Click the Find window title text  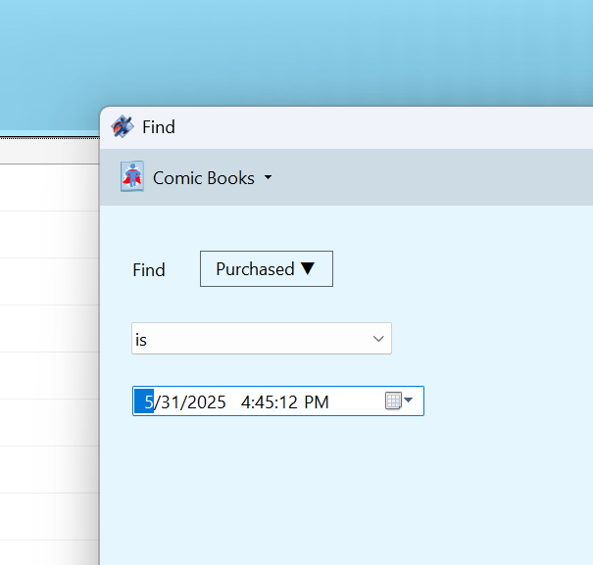point(159,127)
